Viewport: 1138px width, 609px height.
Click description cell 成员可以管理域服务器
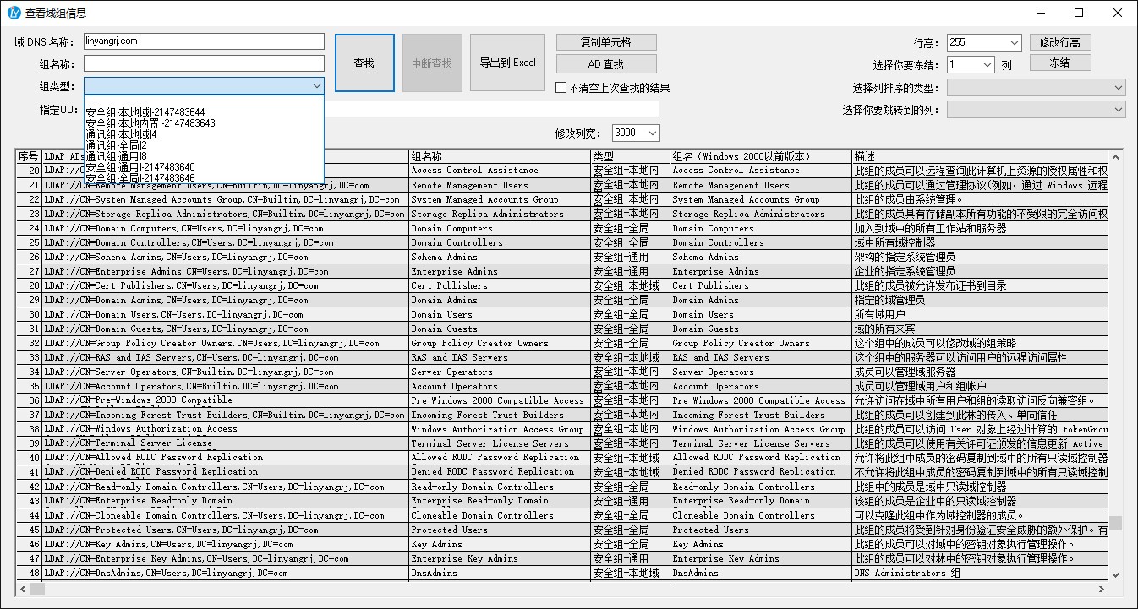coord(980,372)
